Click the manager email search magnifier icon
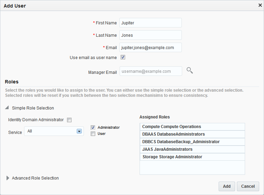This screenshot has width=264, height=195. coord(190,70)
